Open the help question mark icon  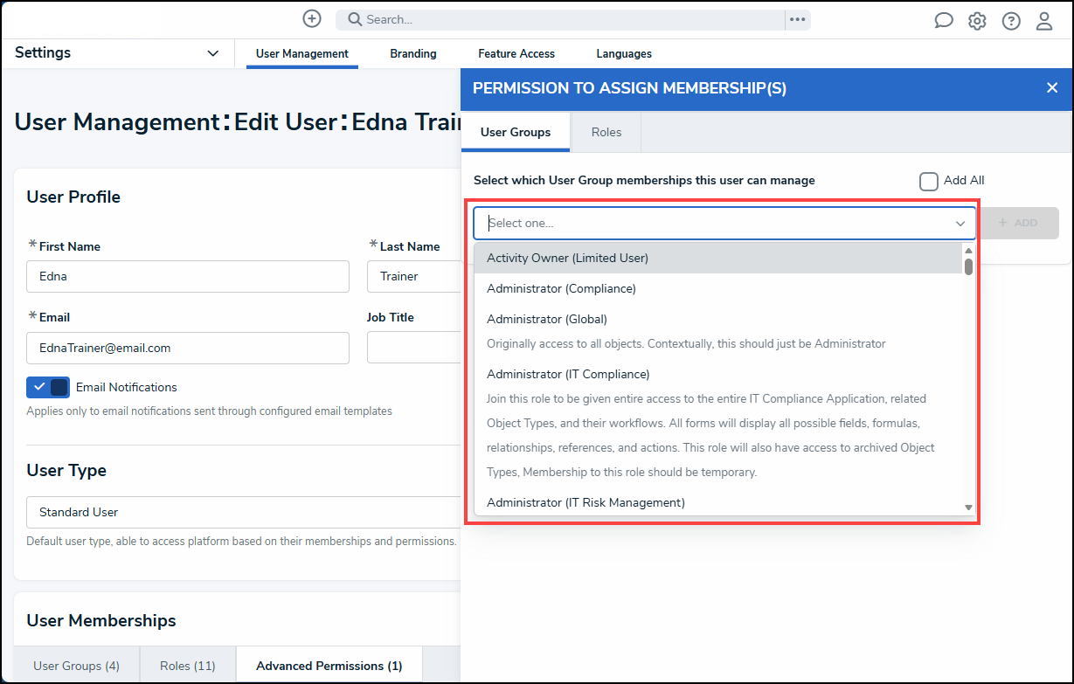[1011, 21]
